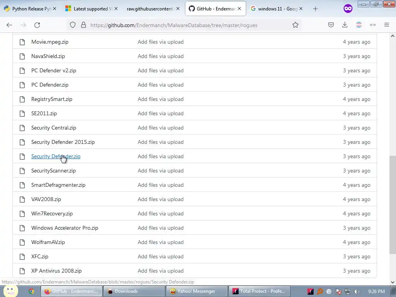Open XP Antivirus 2008.zip link
Viewport: 396px width, 297px height.
[x=56, y=271]
